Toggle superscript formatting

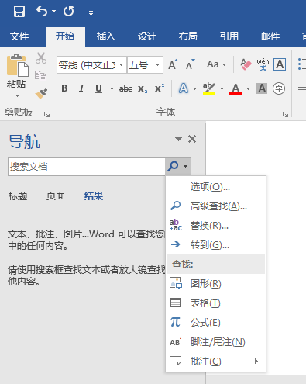[160, 88]
